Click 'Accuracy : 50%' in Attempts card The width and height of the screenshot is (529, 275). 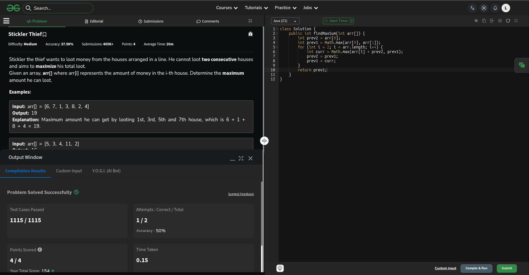pos(151,231)
